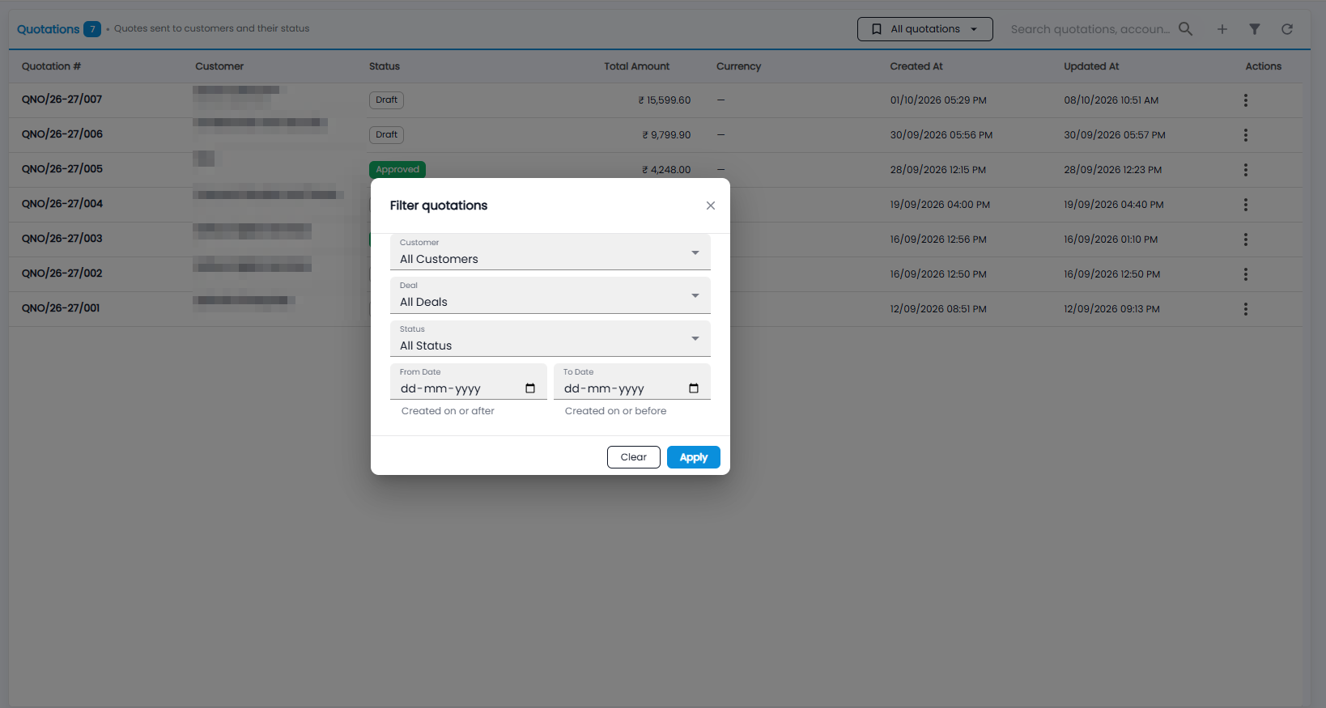The height and width of the screenshot is (708, 1326).
Task: Click the search magnifier icon
Action: 1186,29
